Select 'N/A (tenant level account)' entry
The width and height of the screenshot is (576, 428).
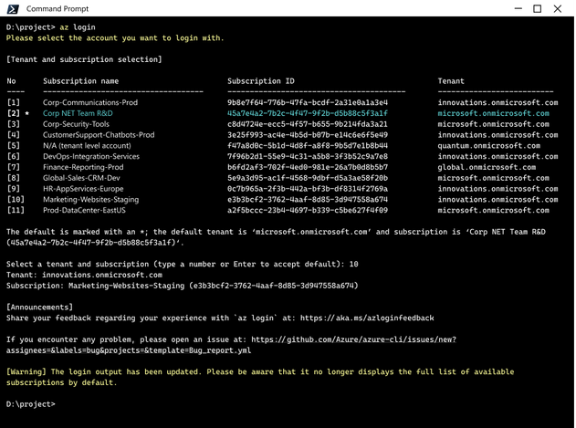point(87,145)
